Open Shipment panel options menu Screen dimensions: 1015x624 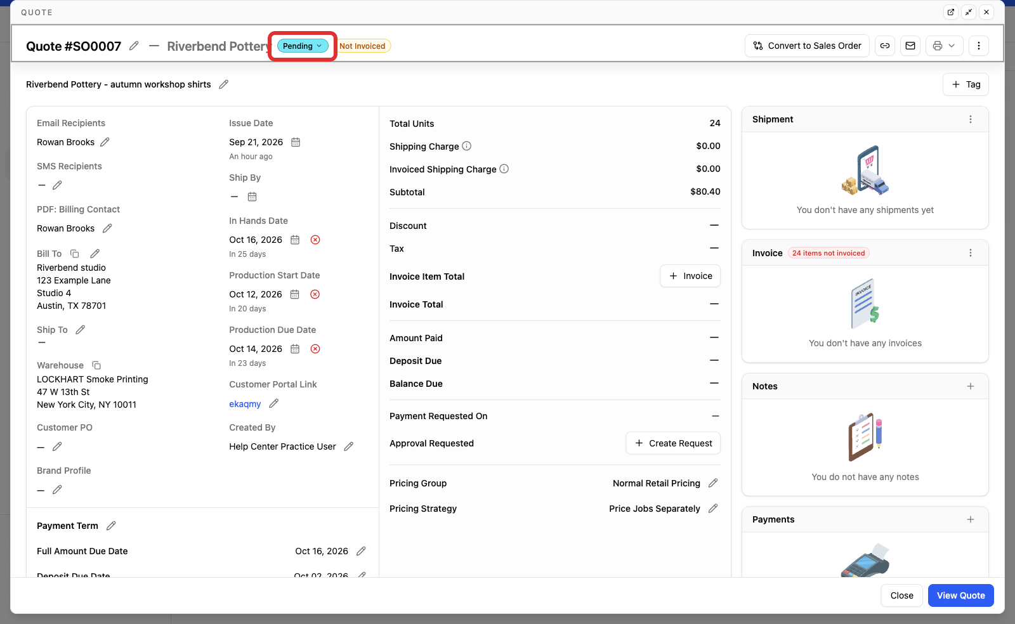[x=971, y=119]
